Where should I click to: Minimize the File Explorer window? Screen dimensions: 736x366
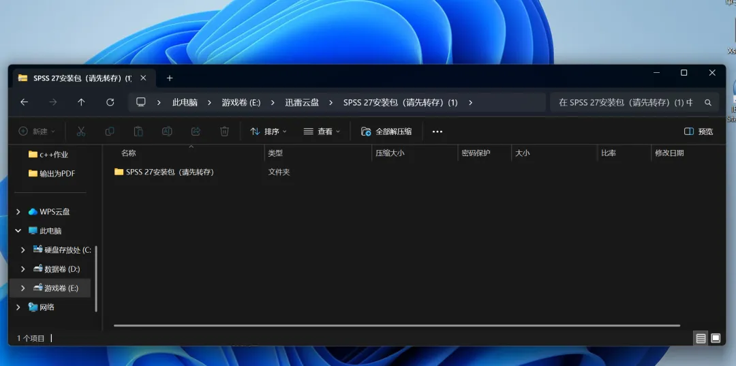[657, 73]
